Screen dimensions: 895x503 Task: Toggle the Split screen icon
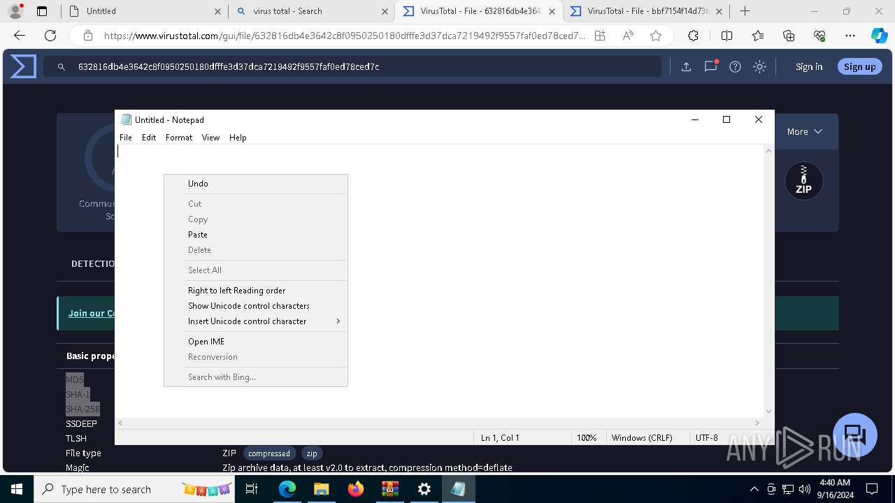726,36
